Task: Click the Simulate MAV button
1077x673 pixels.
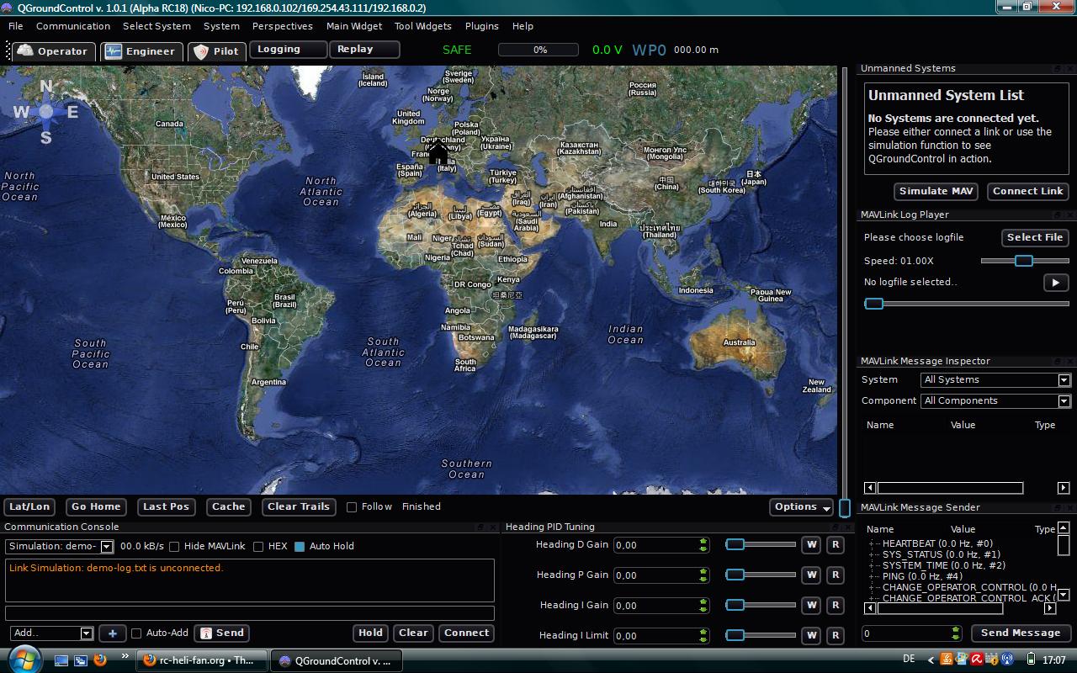Action: 936,192
